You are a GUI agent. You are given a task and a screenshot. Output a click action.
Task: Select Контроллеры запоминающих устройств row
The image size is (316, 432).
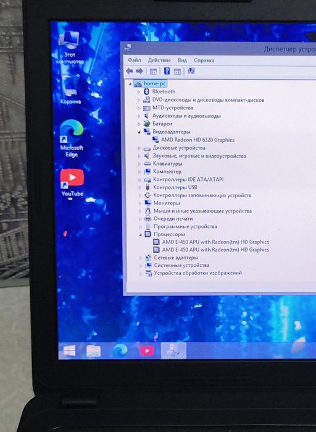click(202, 195)
